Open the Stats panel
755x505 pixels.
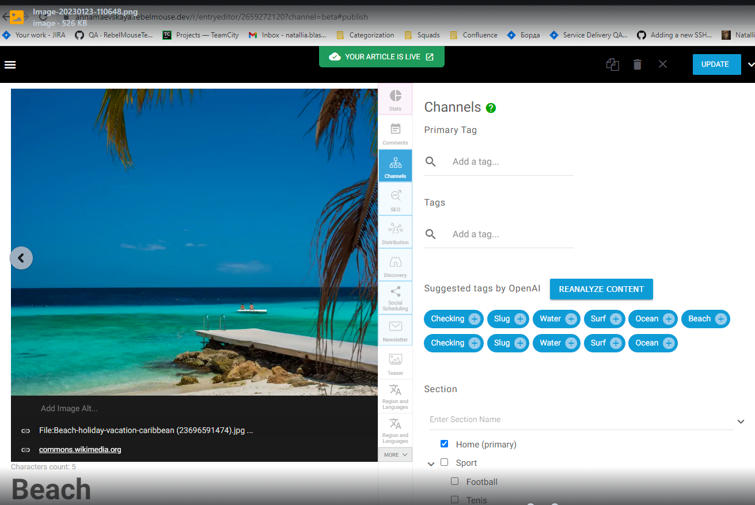[395, 99]
